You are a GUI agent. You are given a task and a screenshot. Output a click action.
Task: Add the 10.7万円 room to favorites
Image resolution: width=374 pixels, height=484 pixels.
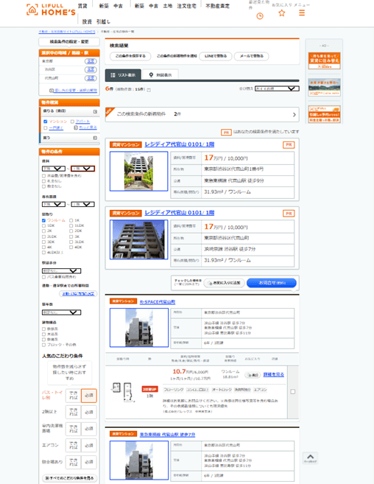coord(252,375)
